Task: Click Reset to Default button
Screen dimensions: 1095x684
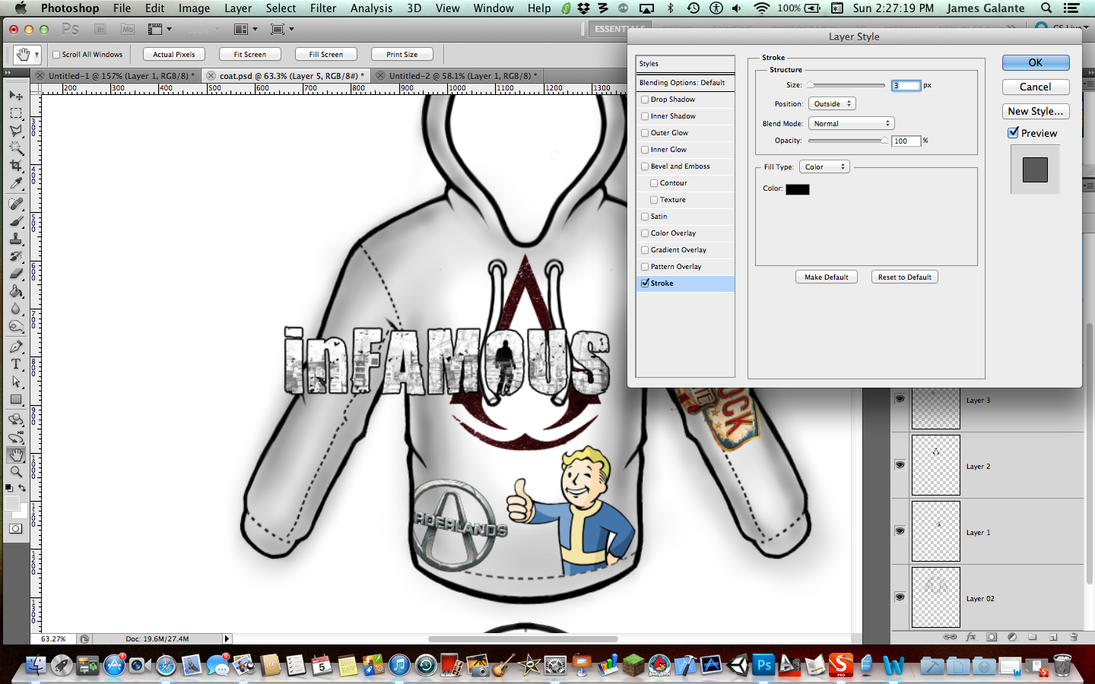Action: point(904,277)
